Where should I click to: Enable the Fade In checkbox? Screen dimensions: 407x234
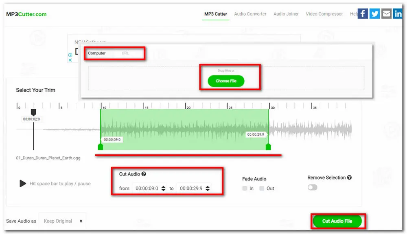(x=245, y=188)
